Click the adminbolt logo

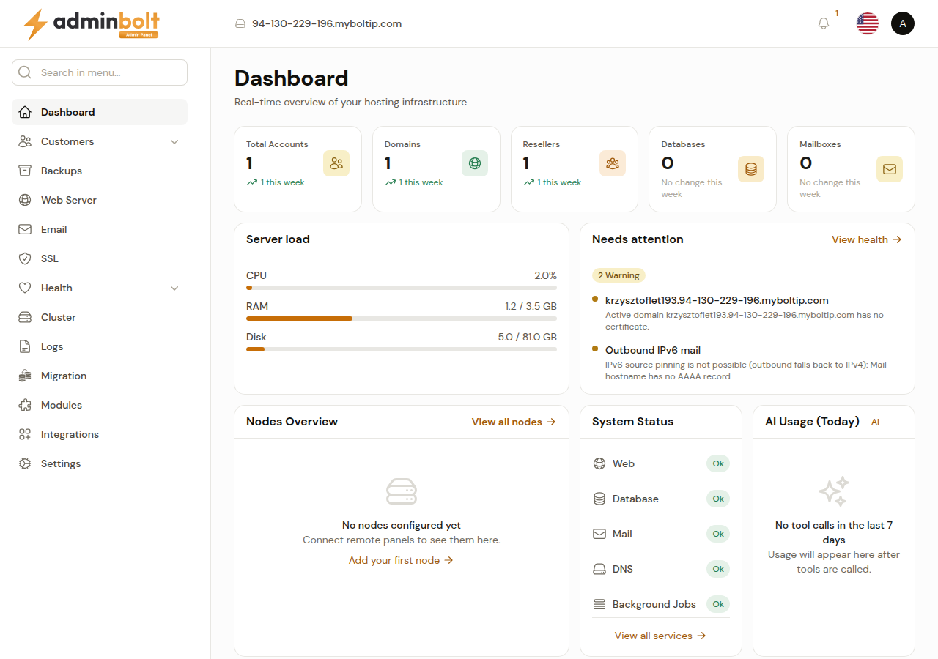[x=92, y=24]
